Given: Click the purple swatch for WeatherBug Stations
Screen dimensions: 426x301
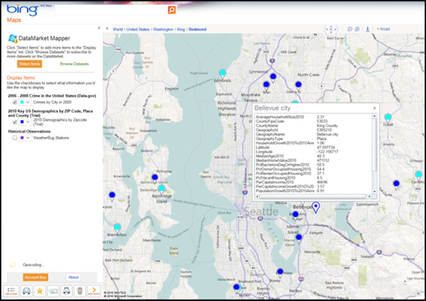Looking at the screenshot, I should 22,138.
